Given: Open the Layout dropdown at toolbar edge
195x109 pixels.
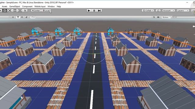Looking at the screenshot, I should click(x=193, y=11).
